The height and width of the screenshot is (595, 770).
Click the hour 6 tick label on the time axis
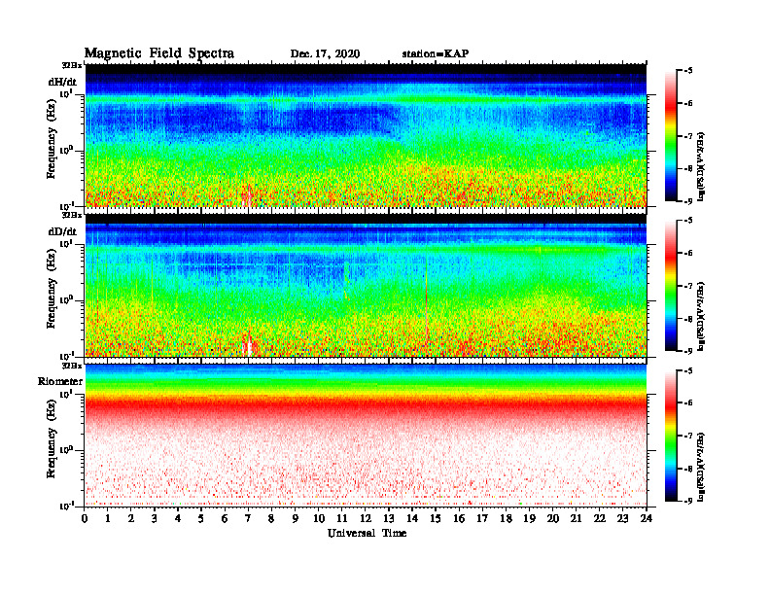pyautogui.click(x=225, y=519)
